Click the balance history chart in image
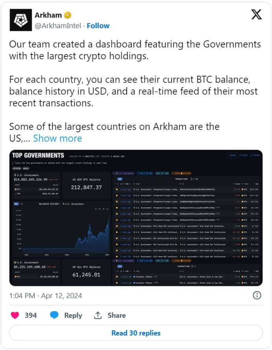 [61, 229]
